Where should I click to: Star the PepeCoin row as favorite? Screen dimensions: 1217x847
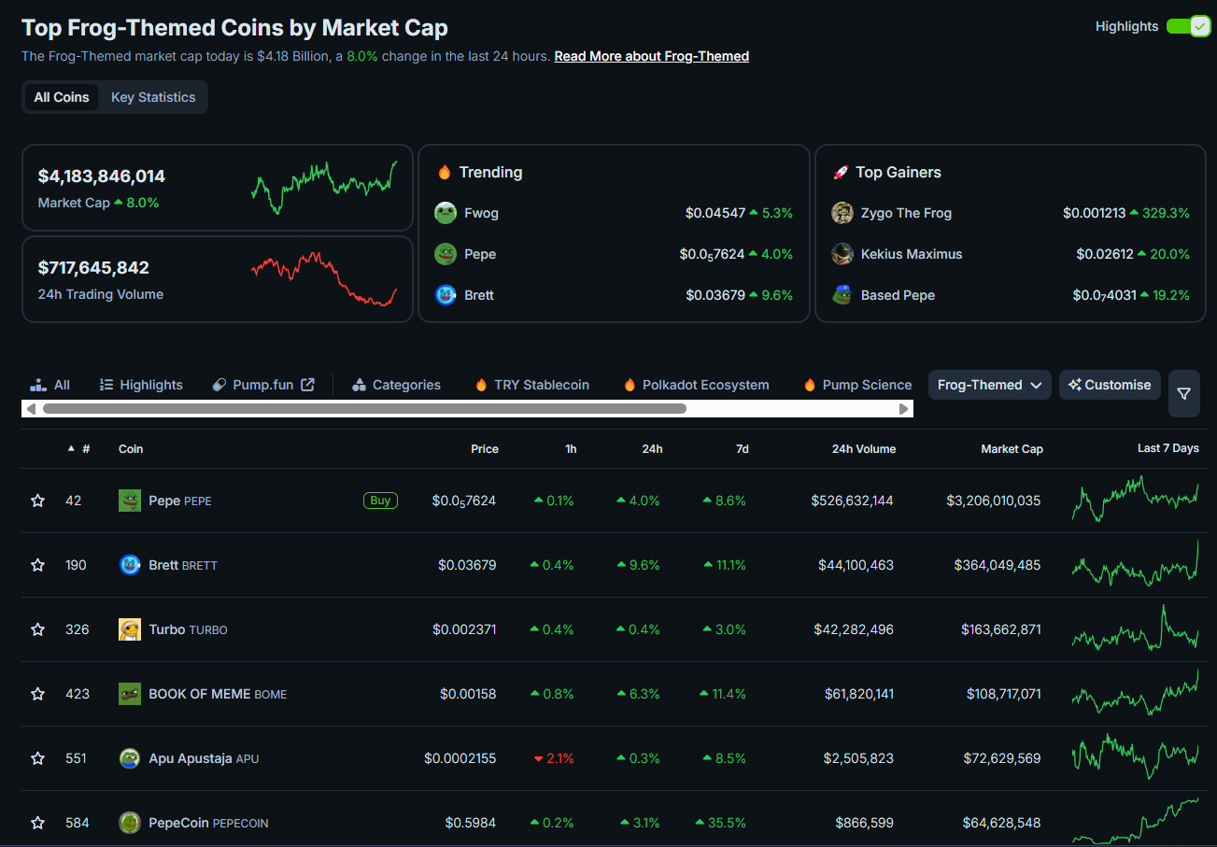click(37, 823)
